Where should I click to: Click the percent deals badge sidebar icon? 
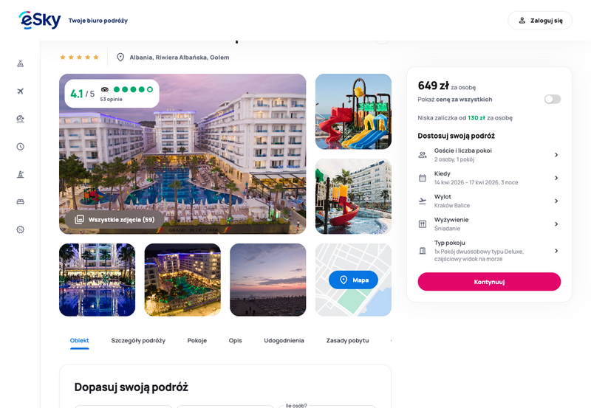pyautogui.click(x=21, y=229)
